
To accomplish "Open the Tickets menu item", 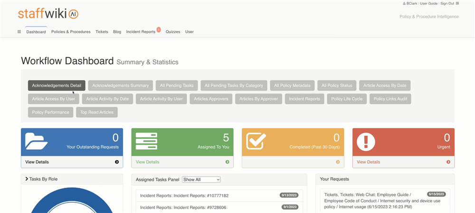I will tap(102, 32).
